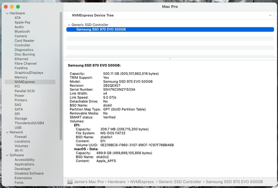Select Samsung SSD 970 EVO 500GB row
Image resolution: width=278 pixels, height=188 pixels.
click(170, 29)
